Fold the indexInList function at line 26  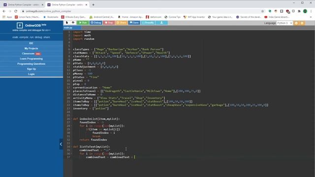[x=71, y=119]
